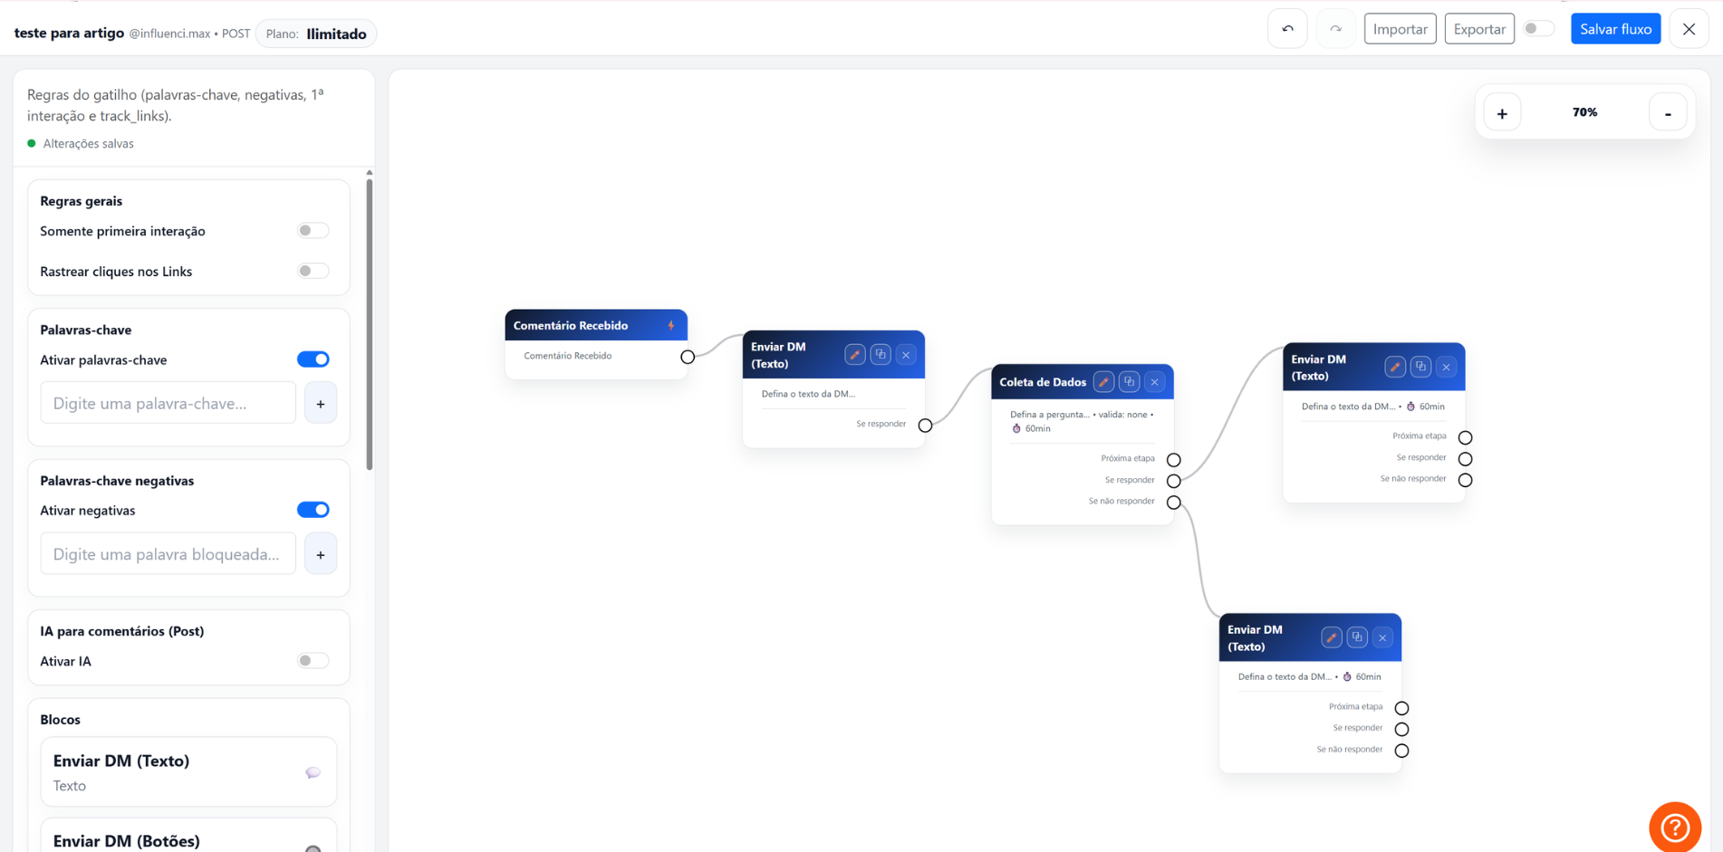1723x852 pixels.
Task: Click the speech bubble icon on Enviar DM (Texto) block
Action: pyautogui.click(x=313, y=772)
